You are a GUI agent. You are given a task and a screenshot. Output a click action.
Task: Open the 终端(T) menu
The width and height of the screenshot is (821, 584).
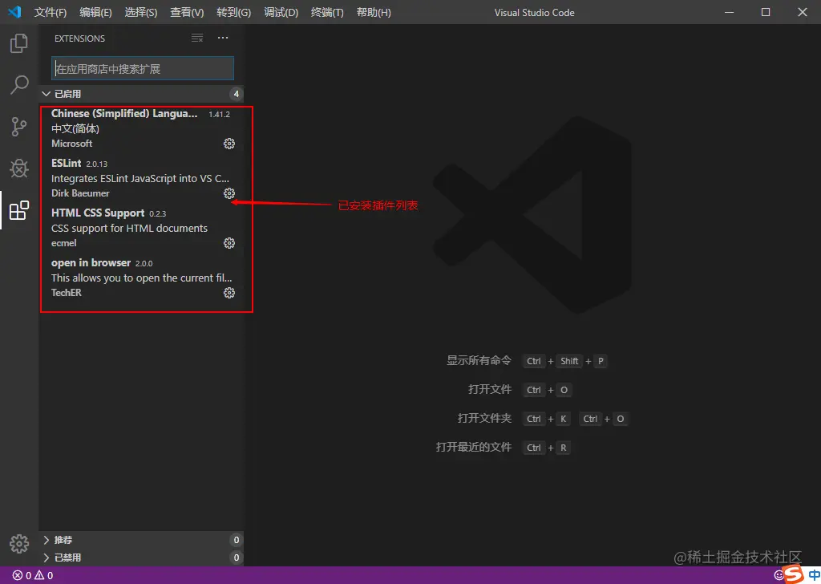tap(327, 12)
